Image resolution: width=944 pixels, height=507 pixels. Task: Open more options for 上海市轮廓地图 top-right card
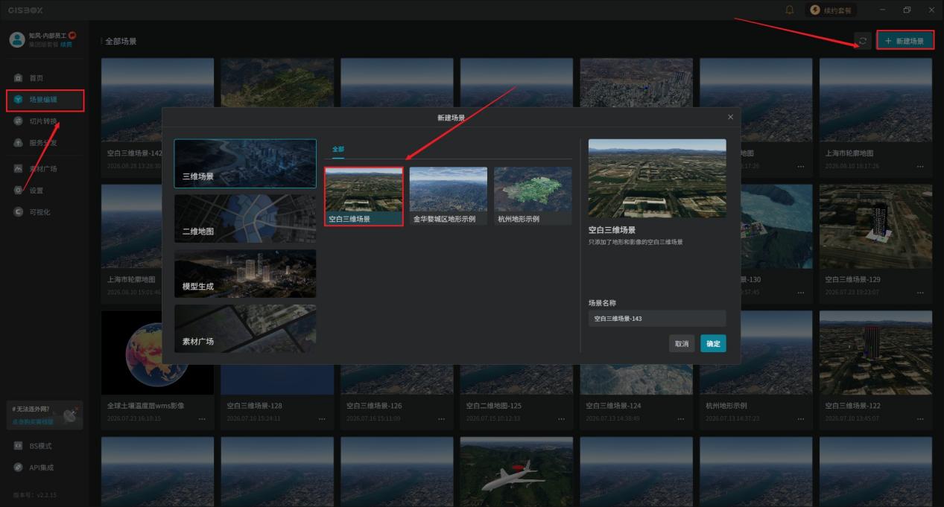click(x=920, y=166)
